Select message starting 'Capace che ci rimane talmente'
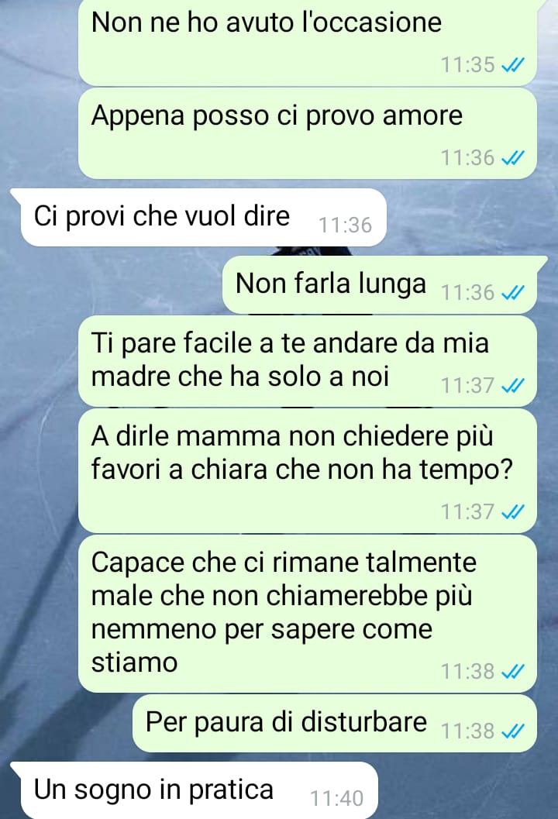Viewport: 558px width, 819px height. tap(308, 614)
